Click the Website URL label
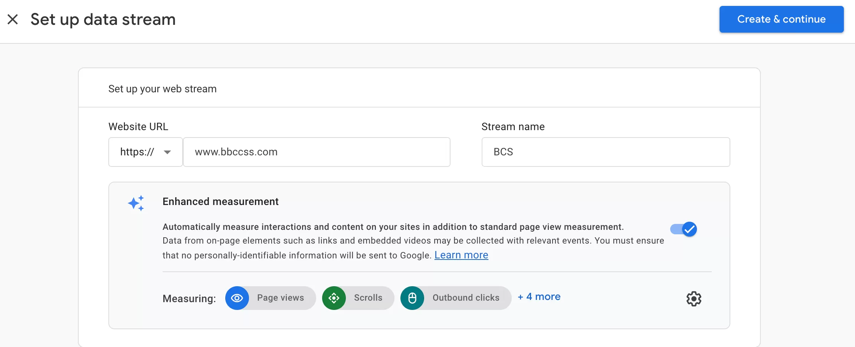Viewport: 855px width, 347px height. click(138, 127)
